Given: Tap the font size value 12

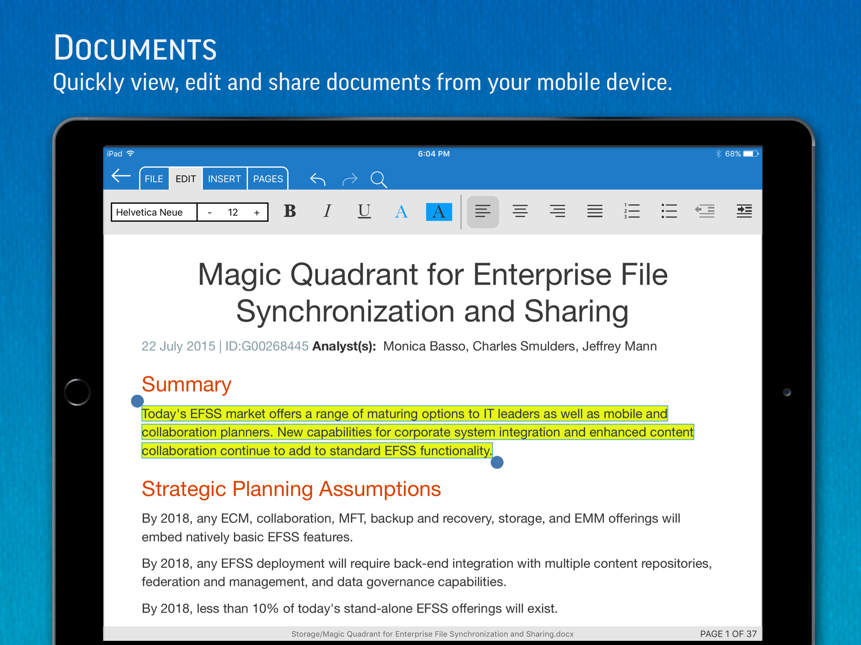Looking at the screenshot, I should 233,213.
